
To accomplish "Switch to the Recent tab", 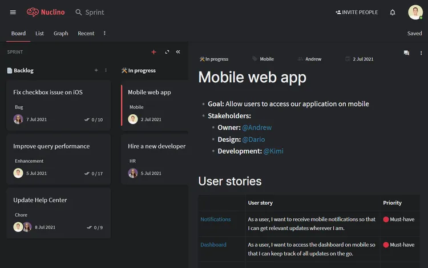I will click(86, 33).
